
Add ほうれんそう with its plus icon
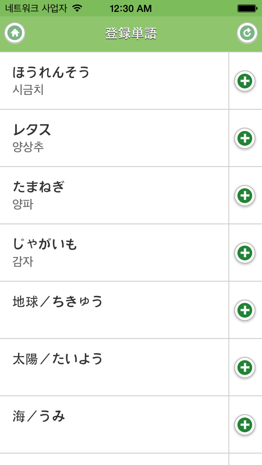pyautogui.click(x=245, y=81)
